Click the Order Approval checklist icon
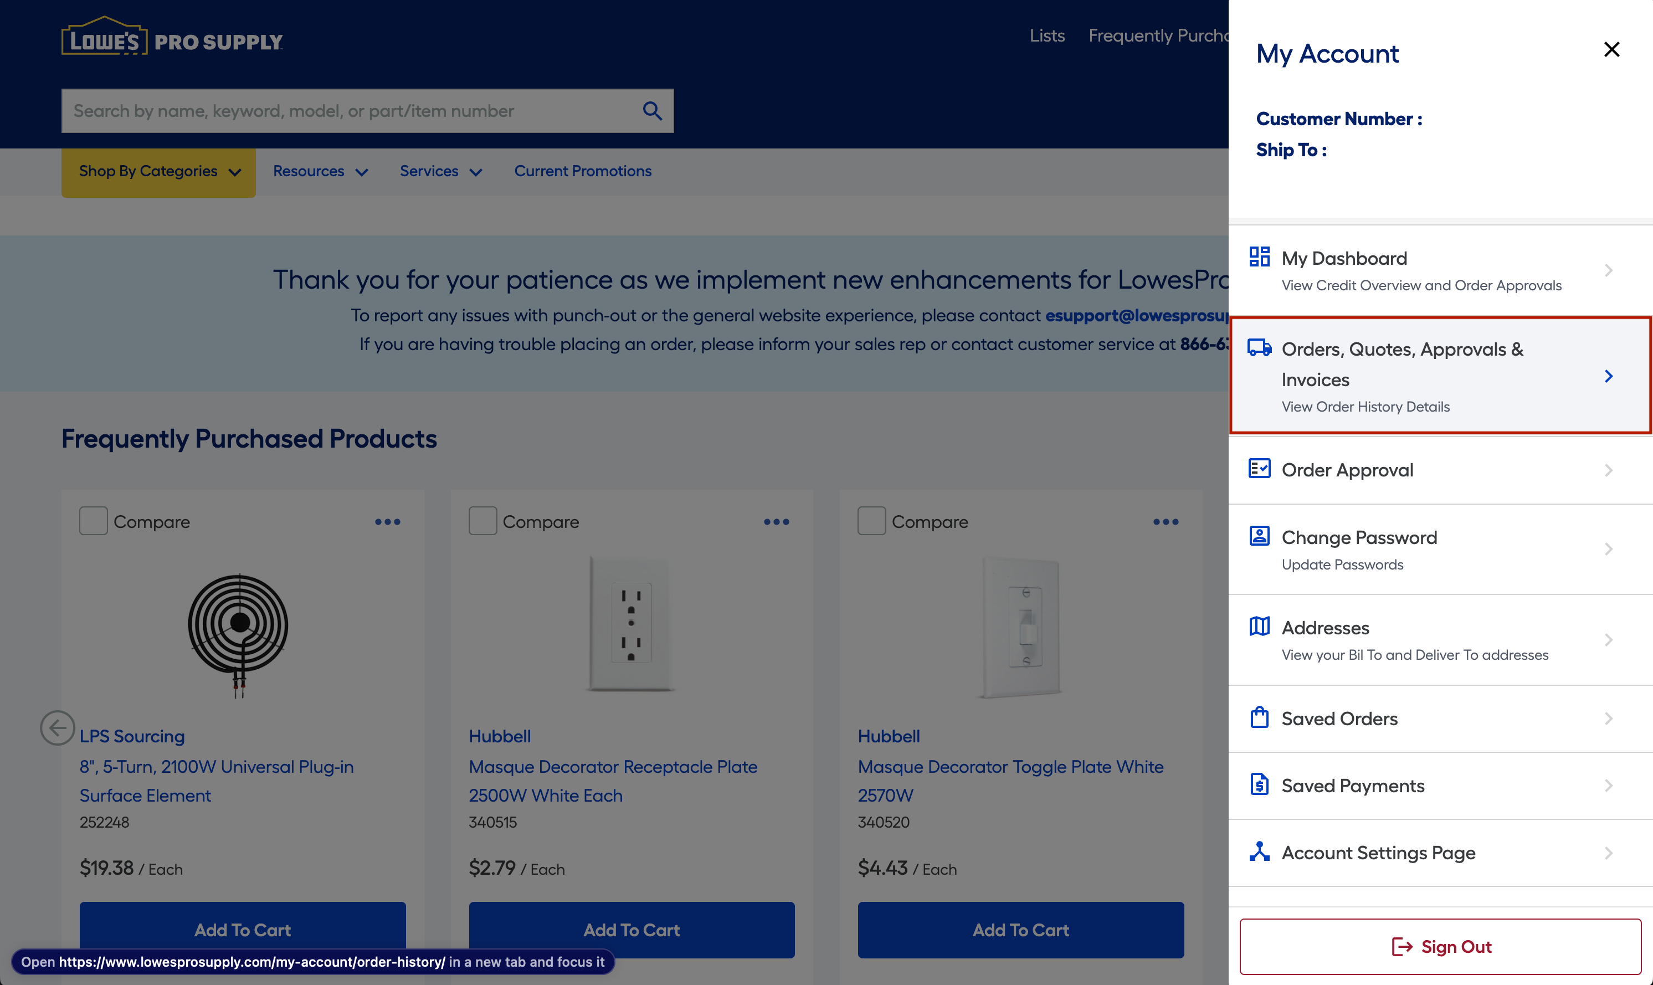 pyautogui.click(x=1259, y=469)
